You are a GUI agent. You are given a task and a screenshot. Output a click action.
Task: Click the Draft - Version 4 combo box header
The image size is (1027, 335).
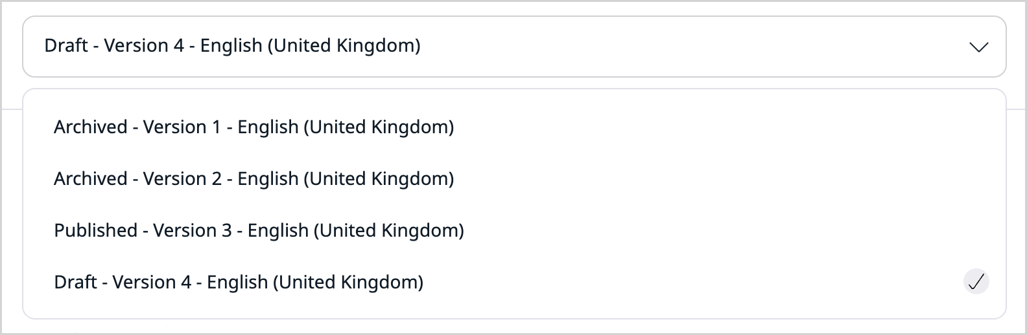click(513, 47)
